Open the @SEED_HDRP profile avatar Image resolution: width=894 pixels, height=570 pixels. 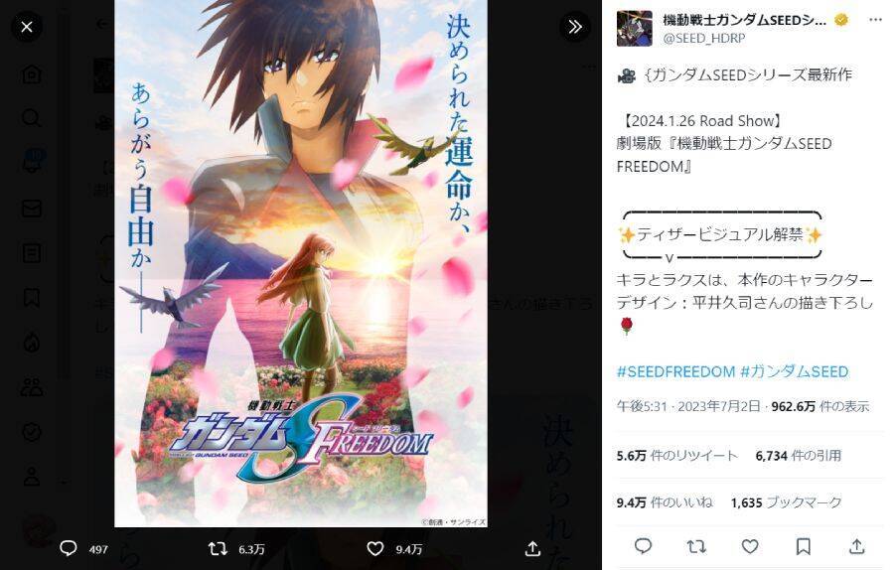[635, 28]
